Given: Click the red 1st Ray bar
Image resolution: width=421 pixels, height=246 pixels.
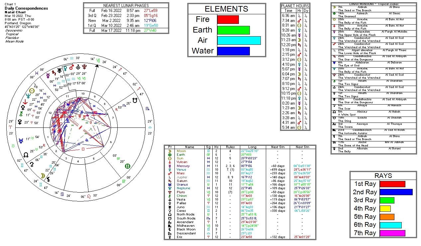Looking at the screenshot, I should 392,184.
